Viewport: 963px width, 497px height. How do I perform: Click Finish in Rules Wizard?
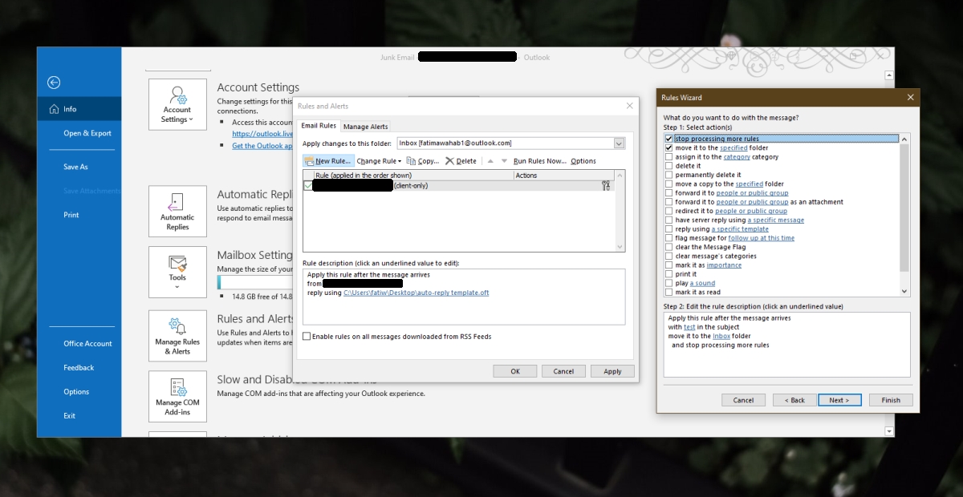point(891,400)
